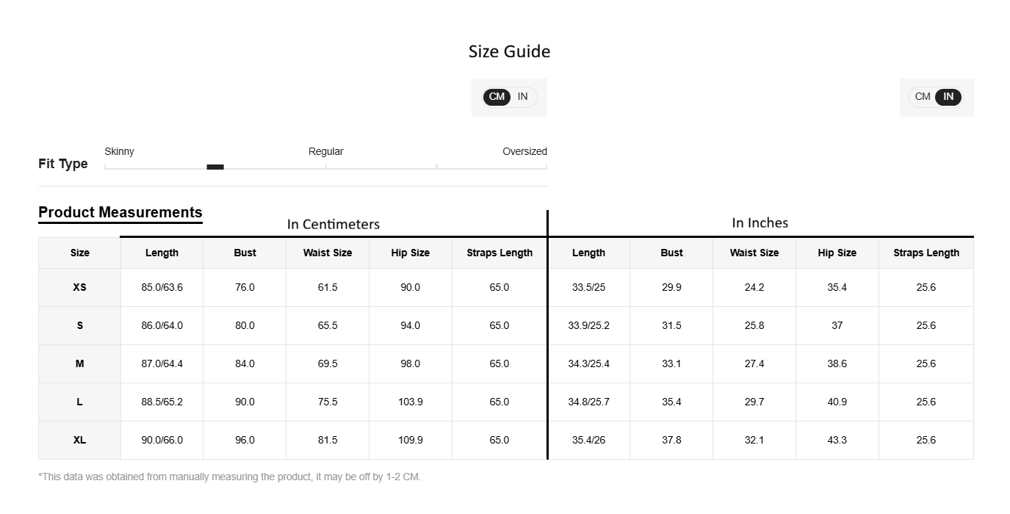The width and height of the screenshot is (1010, 514).
Task: Select the Product Measurements tab heading
Action: pyautogui.click(x=120, y=212)
